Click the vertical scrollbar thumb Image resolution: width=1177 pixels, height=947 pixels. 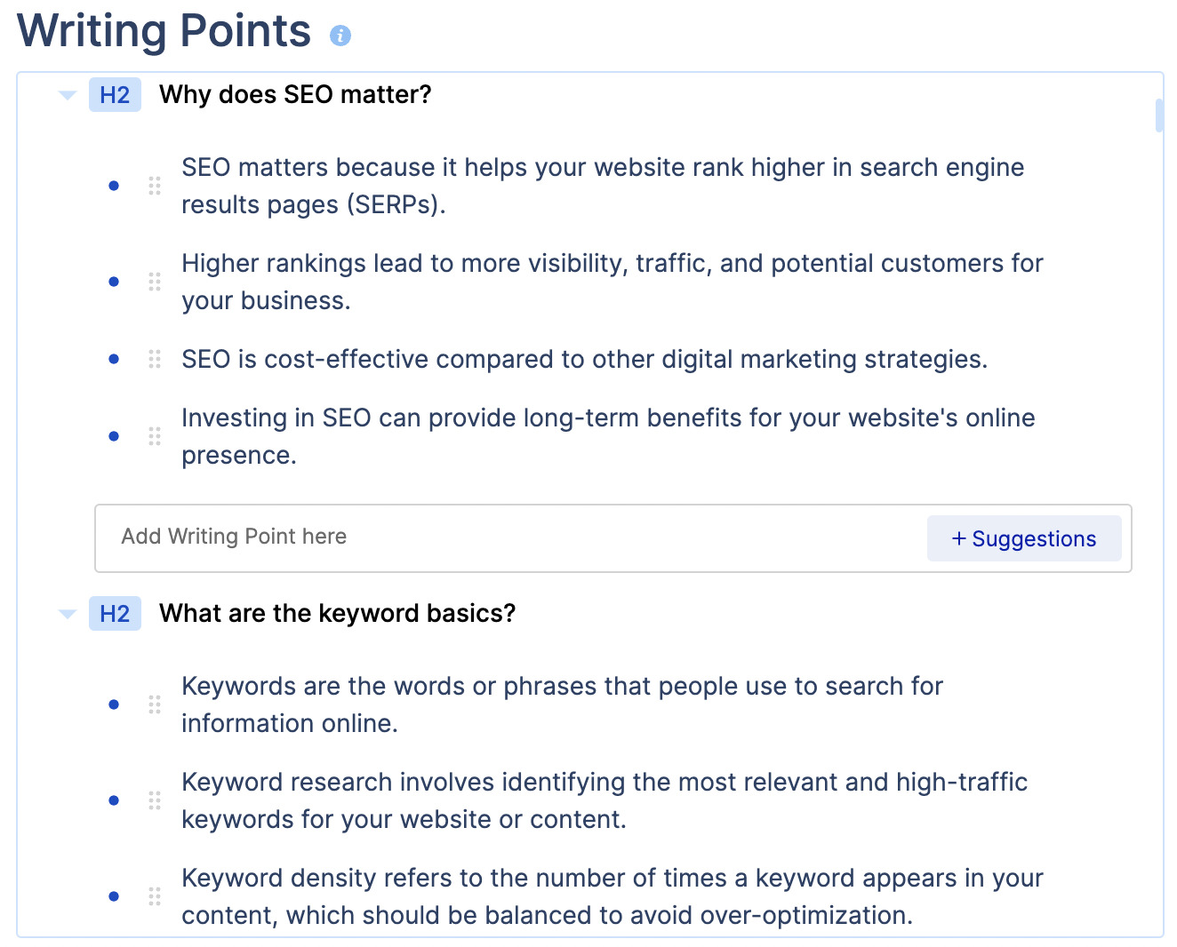[x=1159, y=115]
